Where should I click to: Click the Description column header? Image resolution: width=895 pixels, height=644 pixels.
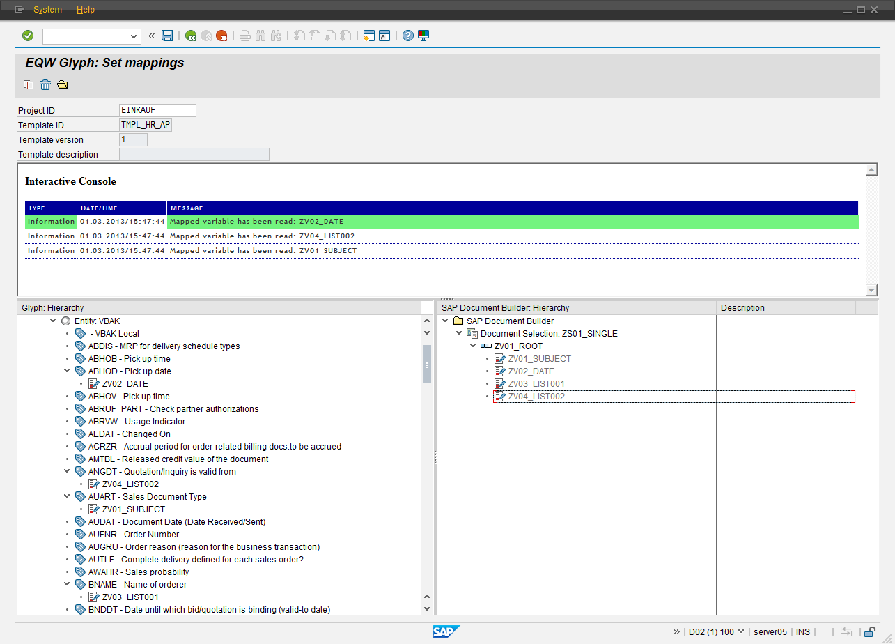[786, 308]
